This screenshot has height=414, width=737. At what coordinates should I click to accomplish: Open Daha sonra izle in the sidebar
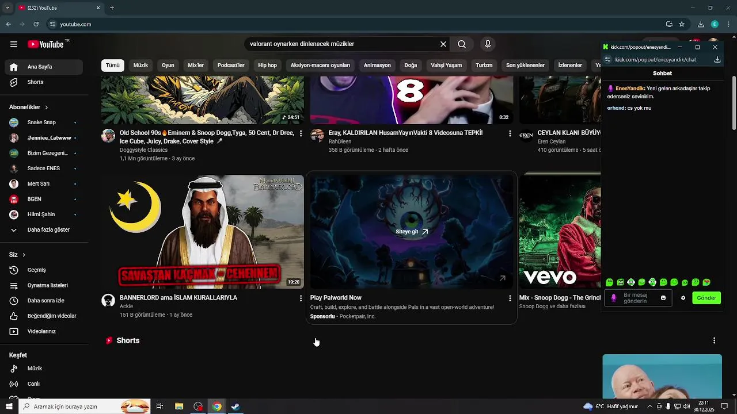[44, 301]
